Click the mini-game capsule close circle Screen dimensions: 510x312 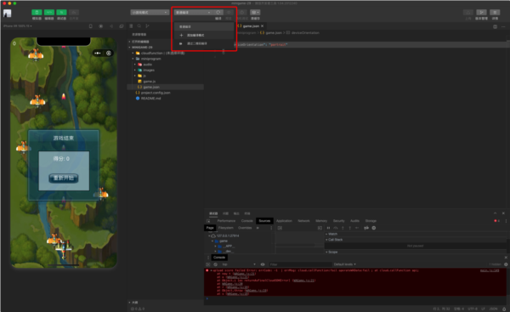(x=109, y=53)
